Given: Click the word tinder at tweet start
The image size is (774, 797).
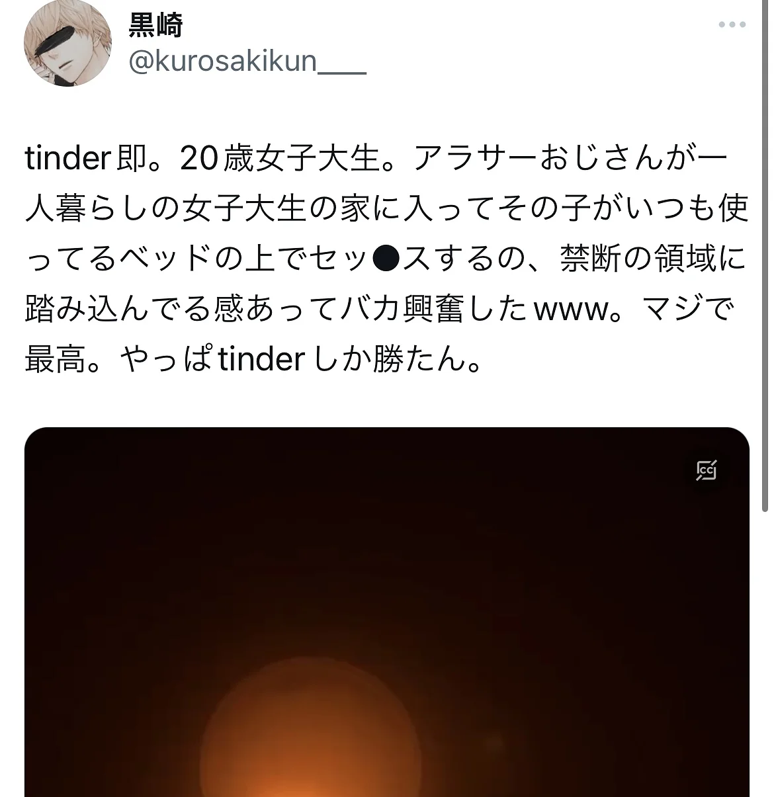Looking at the screenshot, I should 67,158.
